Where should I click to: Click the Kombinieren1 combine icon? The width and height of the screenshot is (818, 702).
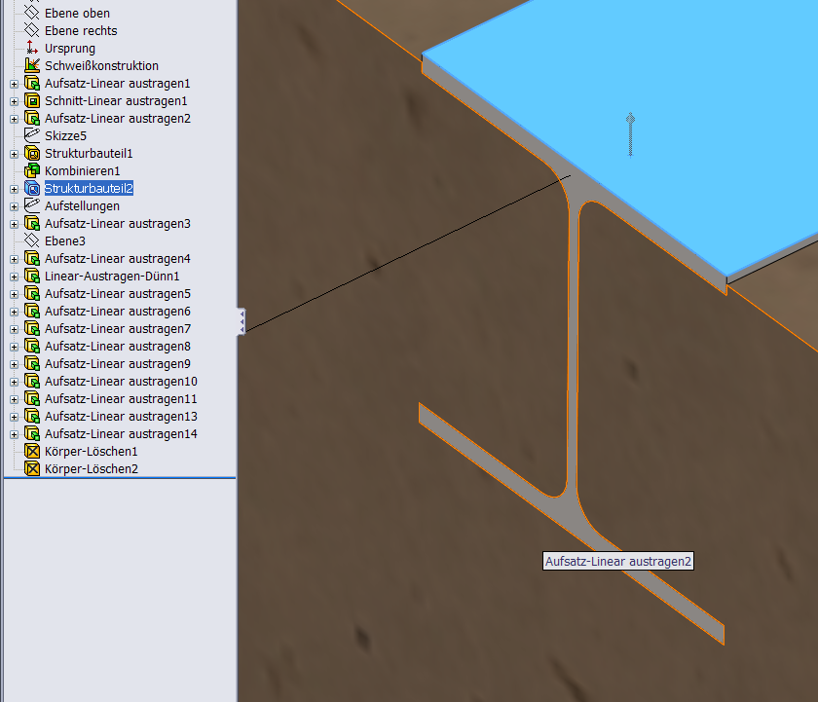32,170
